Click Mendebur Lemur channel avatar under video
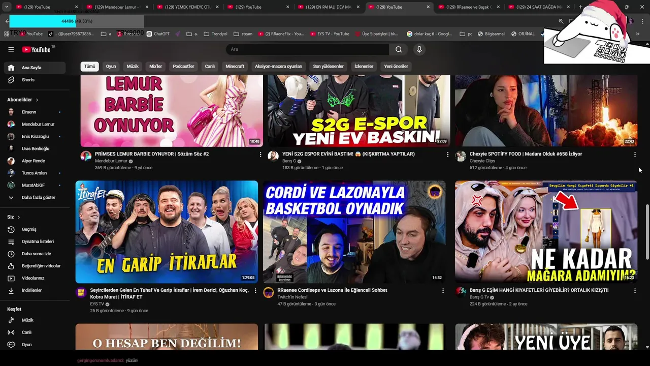Image resolution: width=650 pixels, height=366 pixels. pos(86,156)
